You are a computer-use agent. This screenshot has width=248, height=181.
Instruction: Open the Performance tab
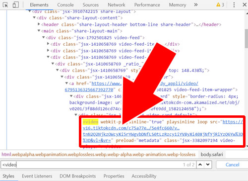pos(147,5)
